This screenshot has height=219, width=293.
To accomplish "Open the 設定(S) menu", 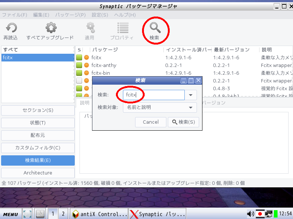I will [x=100, y=15].
